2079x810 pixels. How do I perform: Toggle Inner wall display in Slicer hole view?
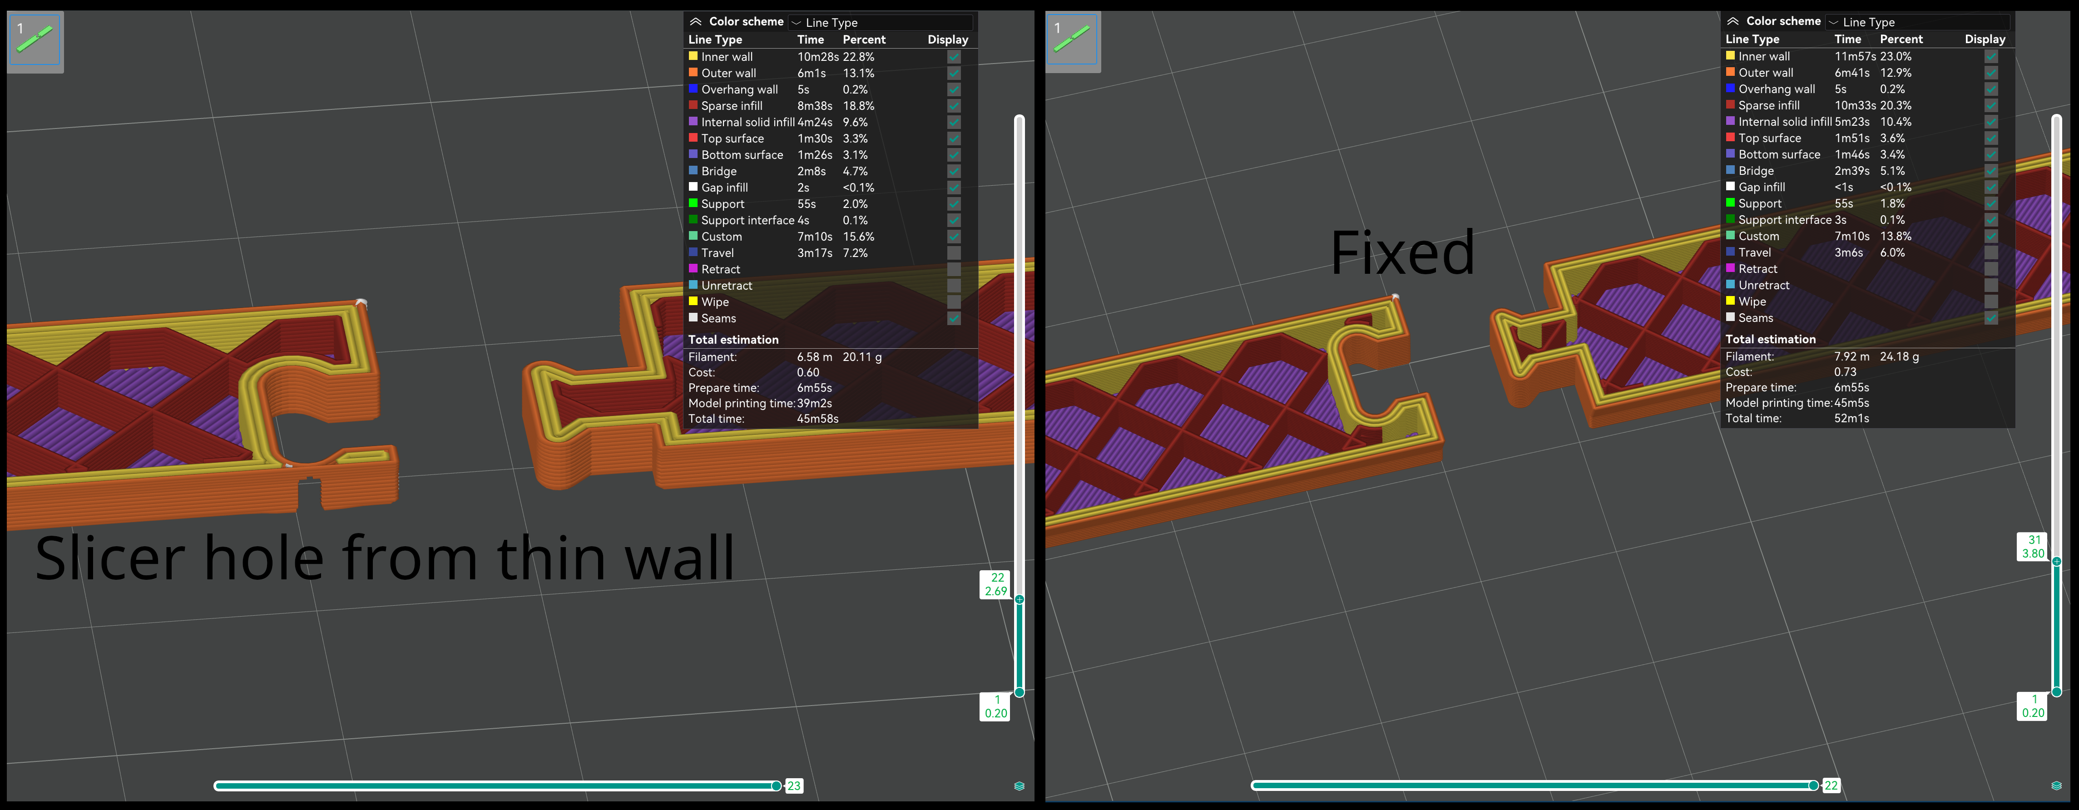tap(954, 56)
